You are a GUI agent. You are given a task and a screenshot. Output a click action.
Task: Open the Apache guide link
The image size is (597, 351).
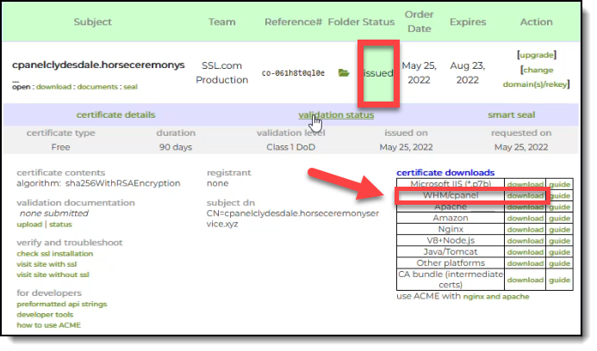click(560, 207)
